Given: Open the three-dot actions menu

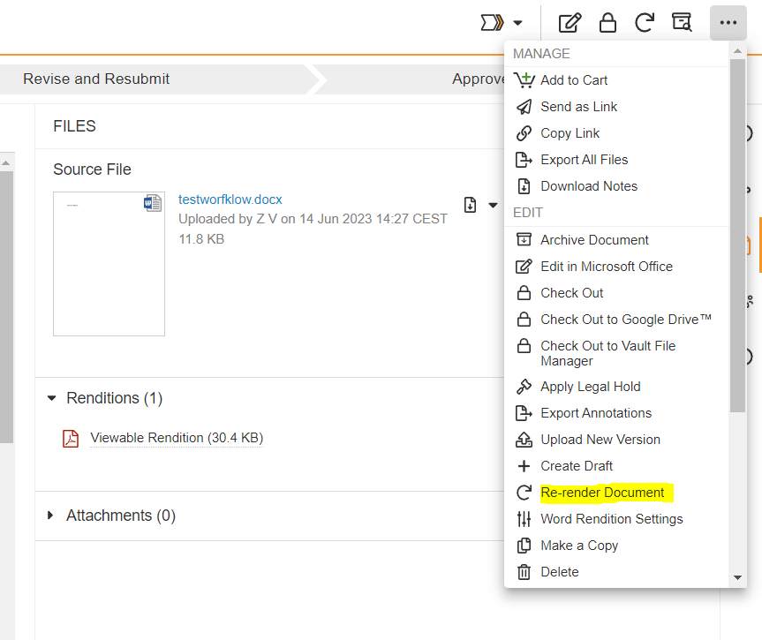Looking at the screenshot, I should (x=728, y=23).
